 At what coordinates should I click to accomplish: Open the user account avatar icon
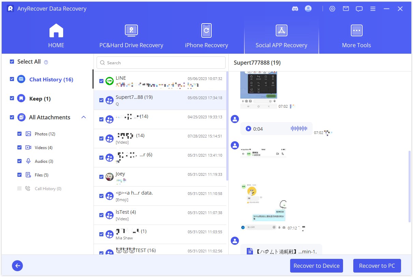coord(308,9)
